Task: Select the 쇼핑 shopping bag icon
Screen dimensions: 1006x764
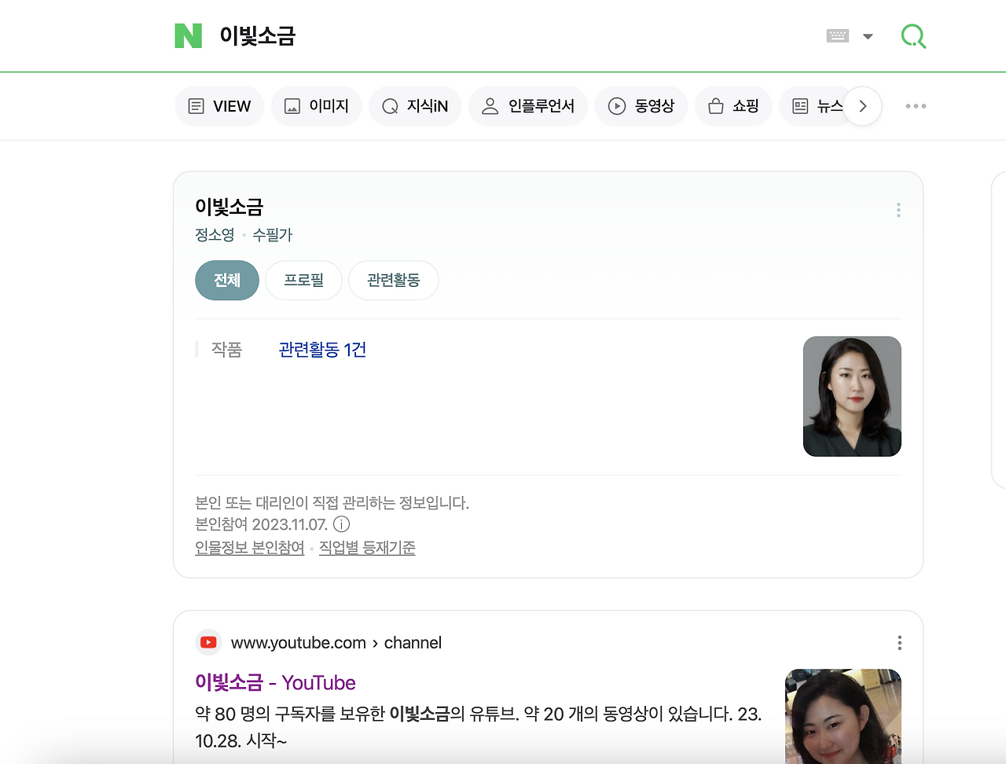Action: pos(716,105)
